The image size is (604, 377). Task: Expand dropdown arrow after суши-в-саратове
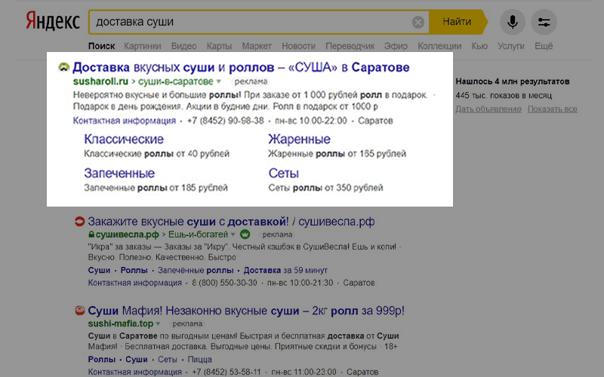(x=219, y=81)
